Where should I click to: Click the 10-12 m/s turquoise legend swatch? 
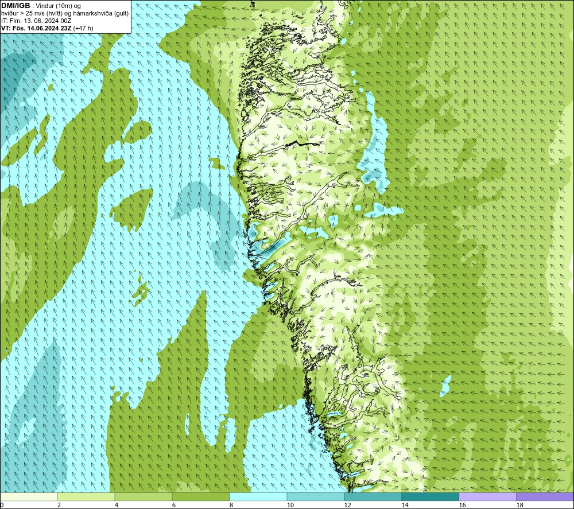(x=316, y=497)
